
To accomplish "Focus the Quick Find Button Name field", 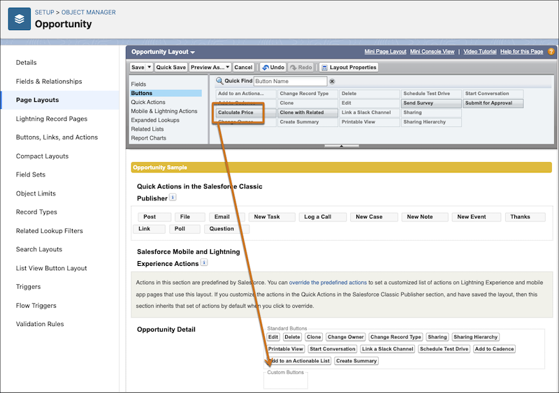I will 290,81.
